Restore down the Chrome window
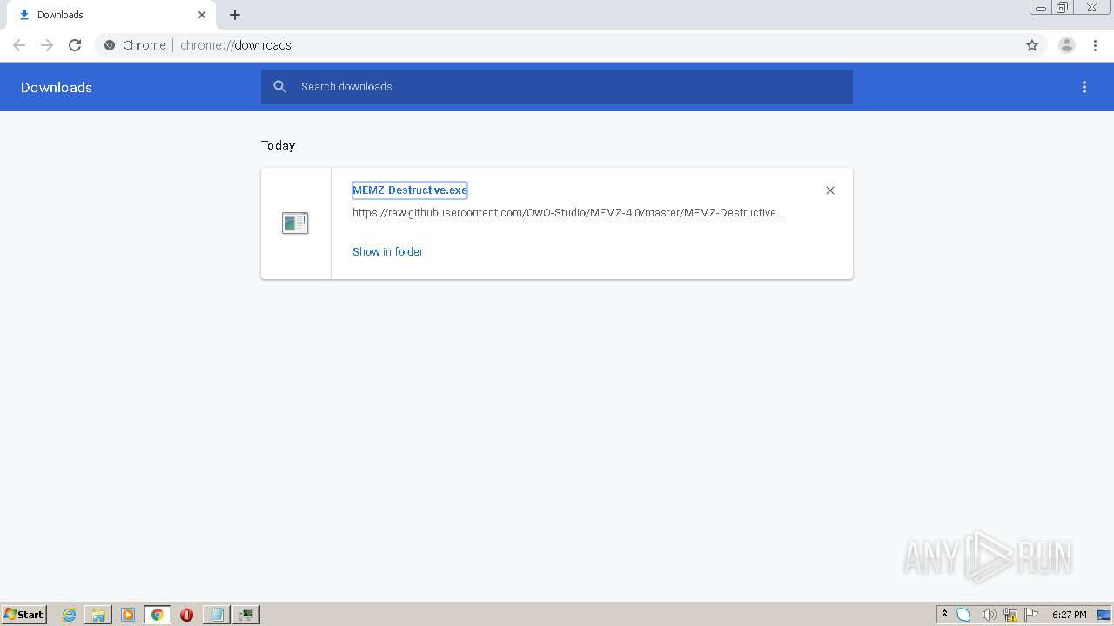Viewport: 1114px width, 626px height. pos(1063,8)
